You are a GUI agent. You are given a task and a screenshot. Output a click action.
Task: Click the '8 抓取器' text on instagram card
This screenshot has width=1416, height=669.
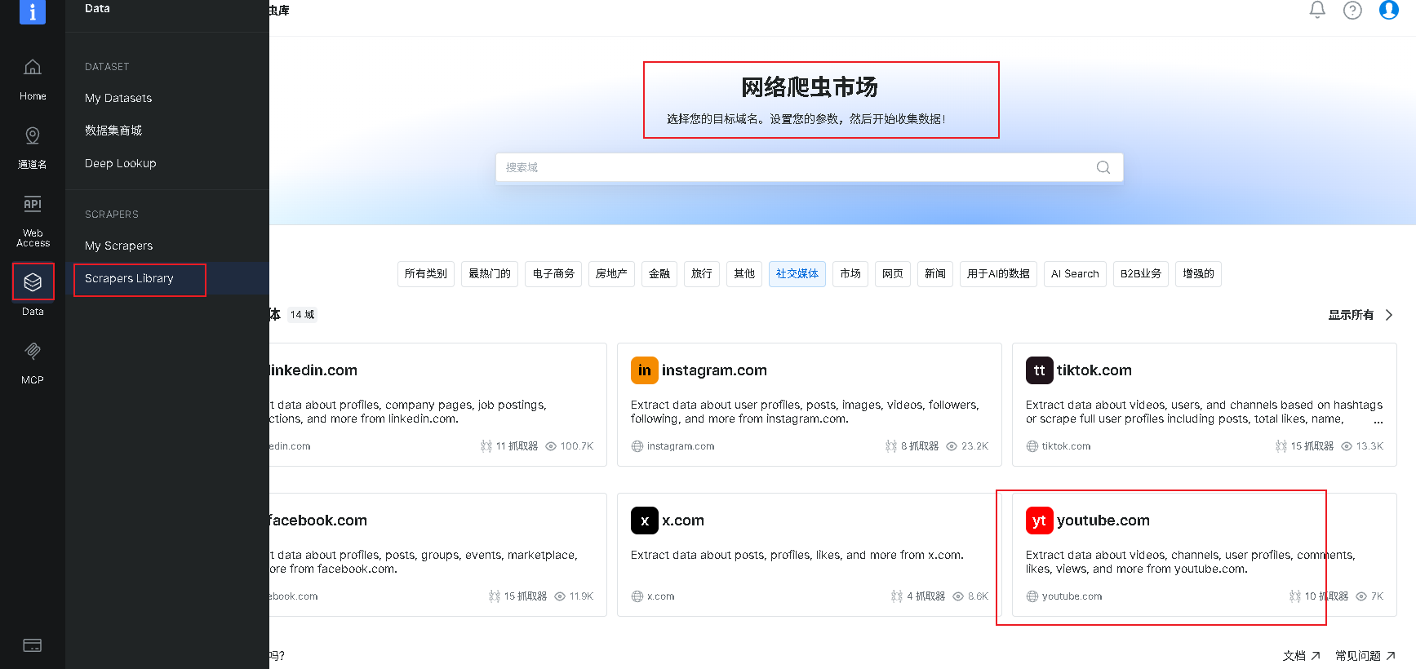920,446
